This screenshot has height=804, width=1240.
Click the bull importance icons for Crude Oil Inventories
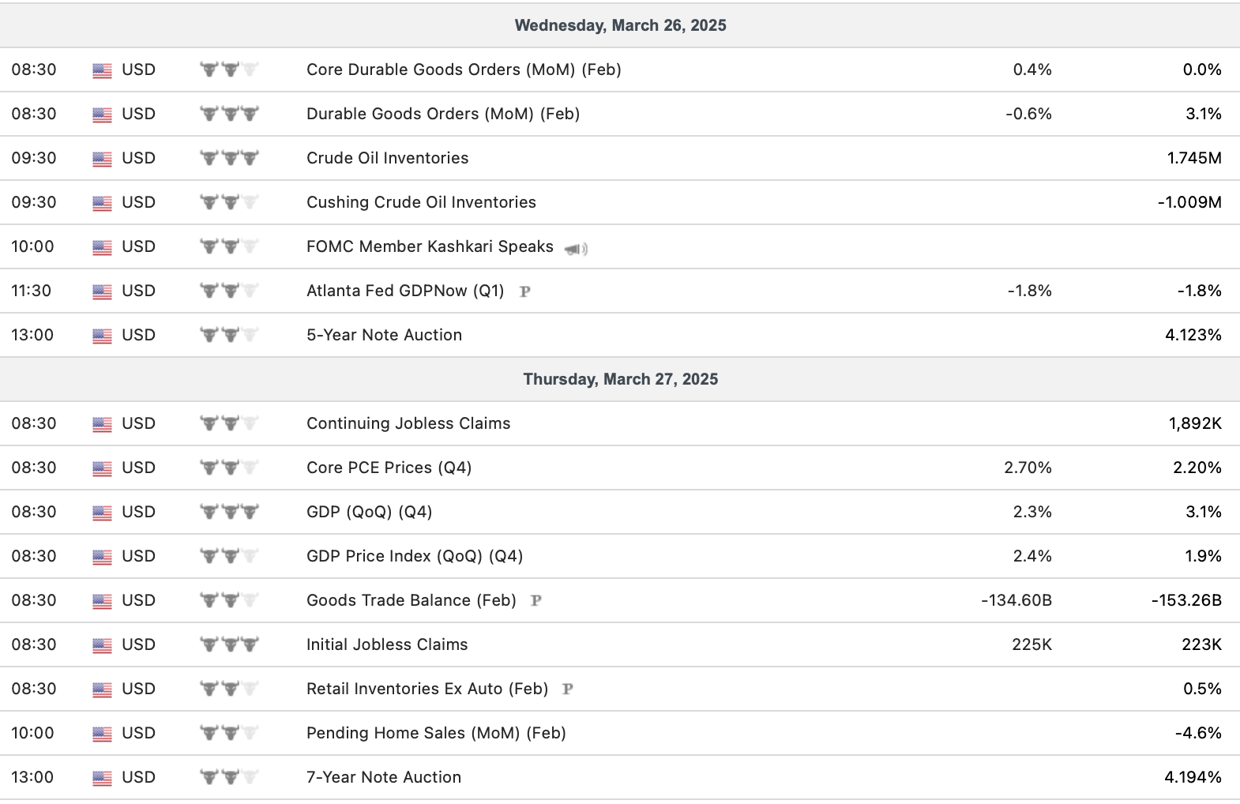tap(229, 158)
